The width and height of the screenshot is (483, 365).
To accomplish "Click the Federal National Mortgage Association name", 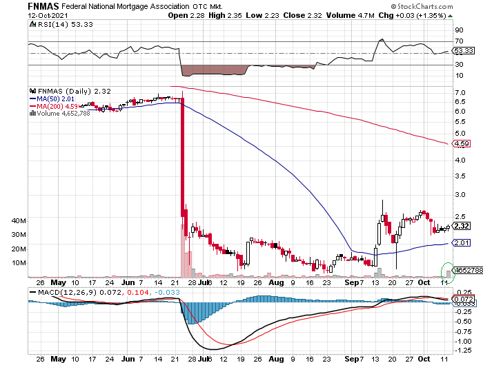I will click(126, 6).
